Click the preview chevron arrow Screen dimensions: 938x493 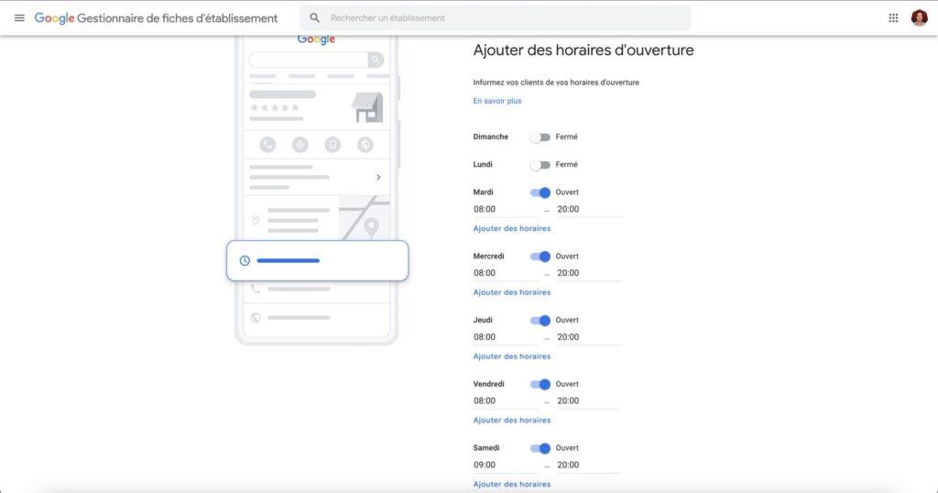click(x=378, y=177)
